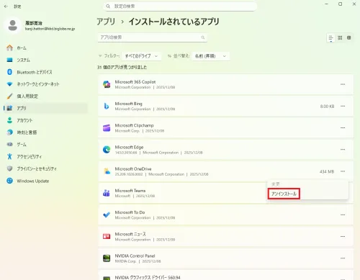
Task: Click the Microsoft Teams app name
Action: point(130,191)
